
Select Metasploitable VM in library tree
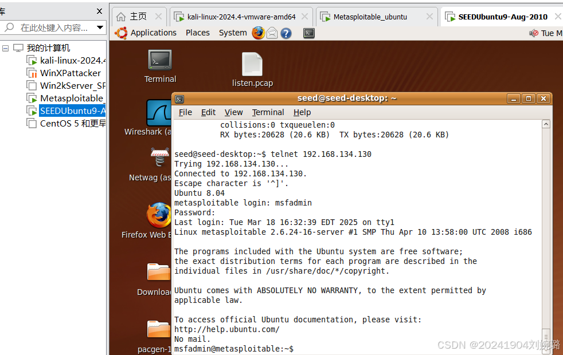[x=72, y=98]
